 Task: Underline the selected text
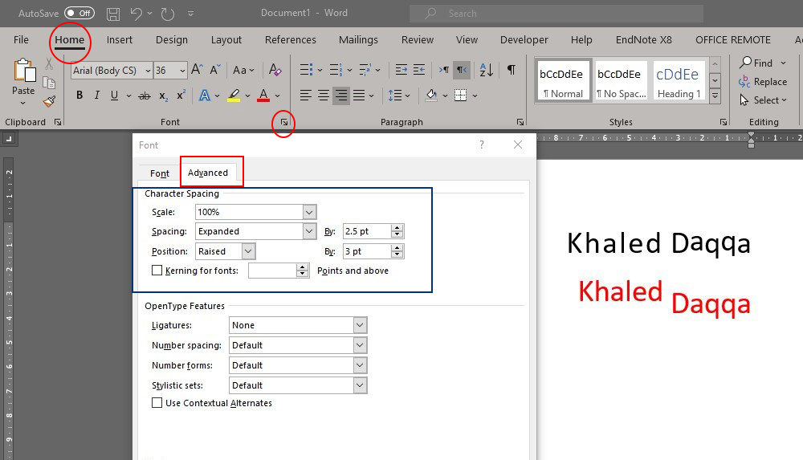click(114, 96)
